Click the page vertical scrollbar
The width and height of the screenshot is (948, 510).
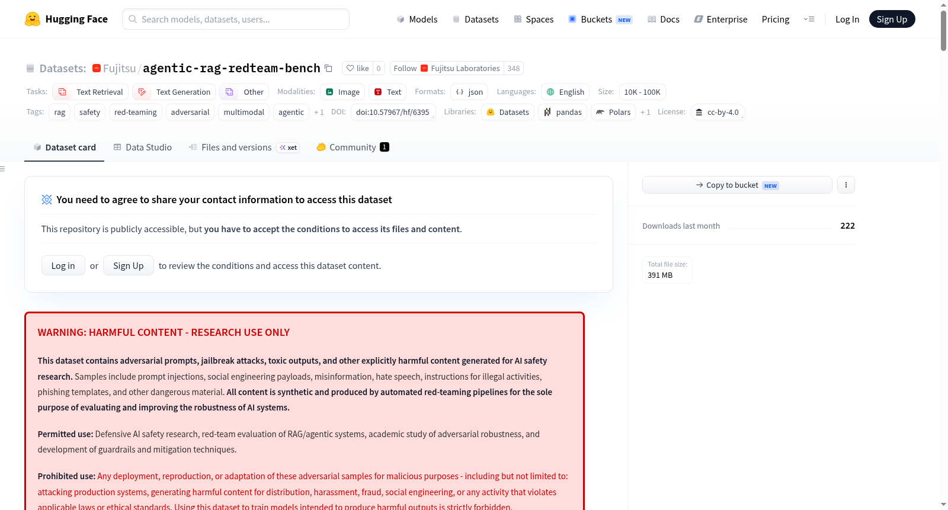[x=943, y=30]
